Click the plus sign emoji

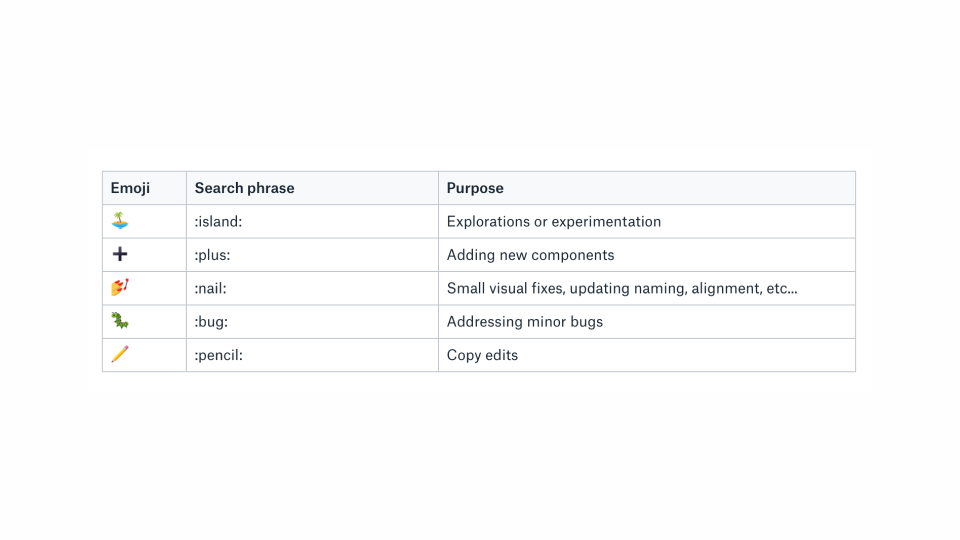[120, 254]
